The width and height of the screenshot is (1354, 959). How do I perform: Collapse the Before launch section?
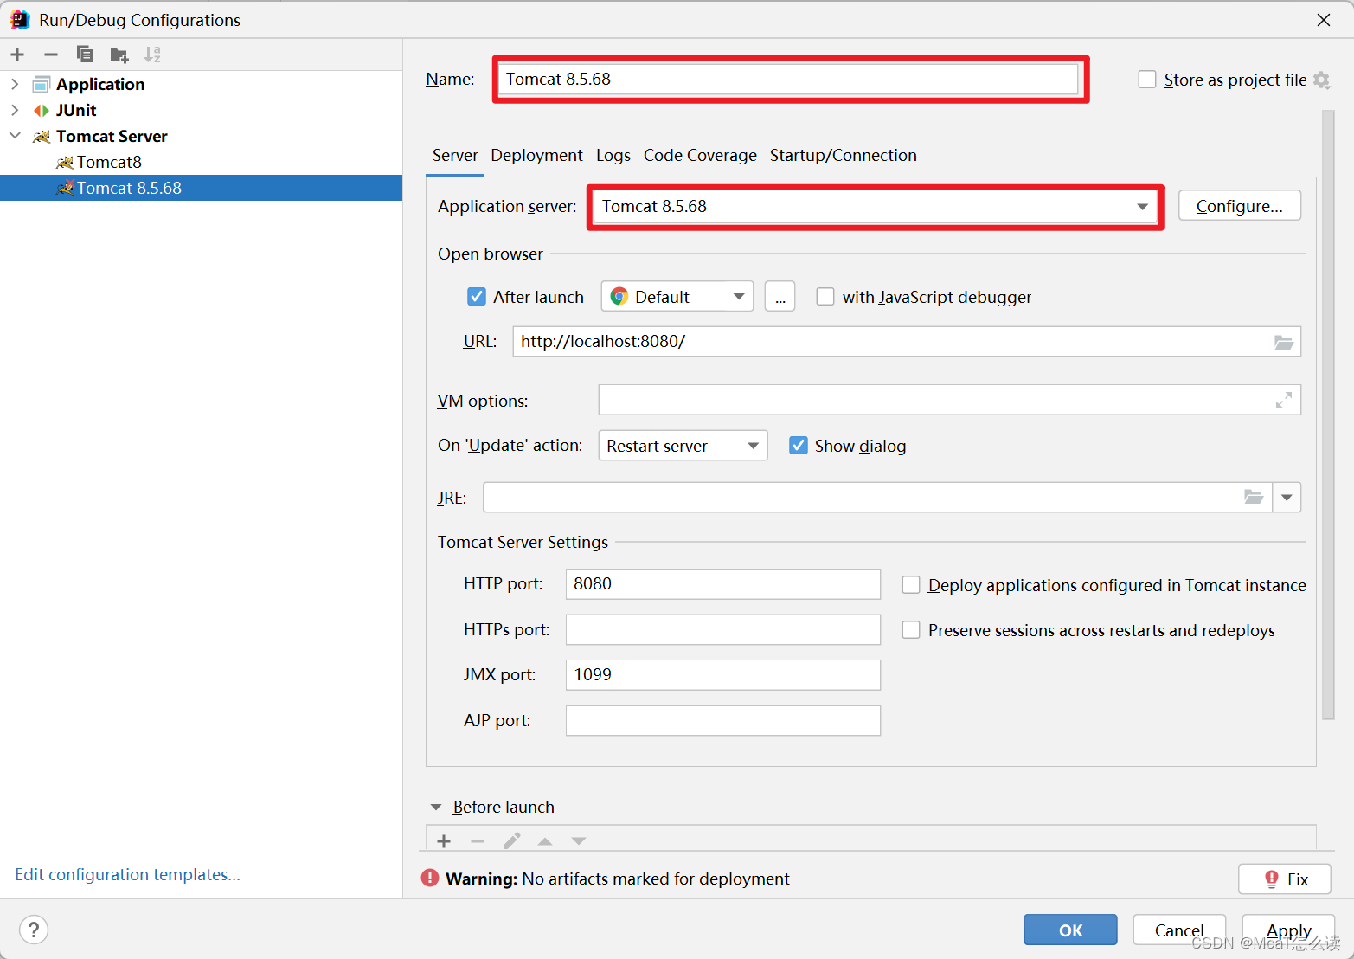click(436, 807)
